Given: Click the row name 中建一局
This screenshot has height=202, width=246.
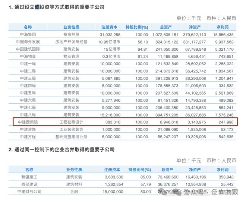Looking at the screenshot, I should coord(28,64).
